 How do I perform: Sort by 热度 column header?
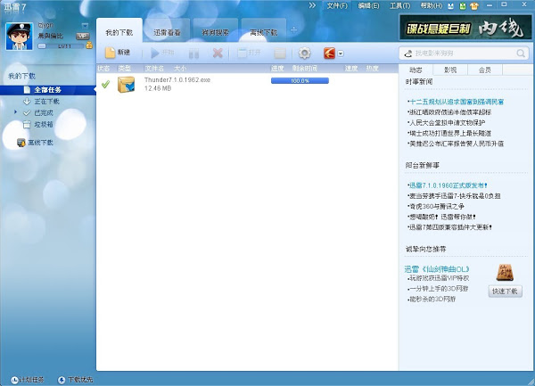coord(372,69)
